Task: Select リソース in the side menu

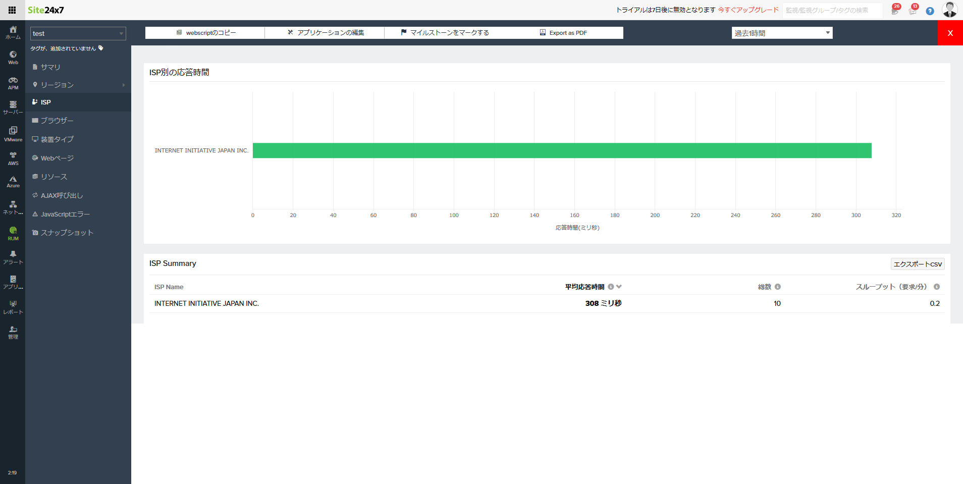Action: tap(78, 177)
